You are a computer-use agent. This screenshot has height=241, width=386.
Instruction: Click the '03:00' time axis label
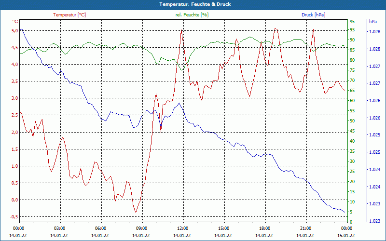[x=59, y=228]
